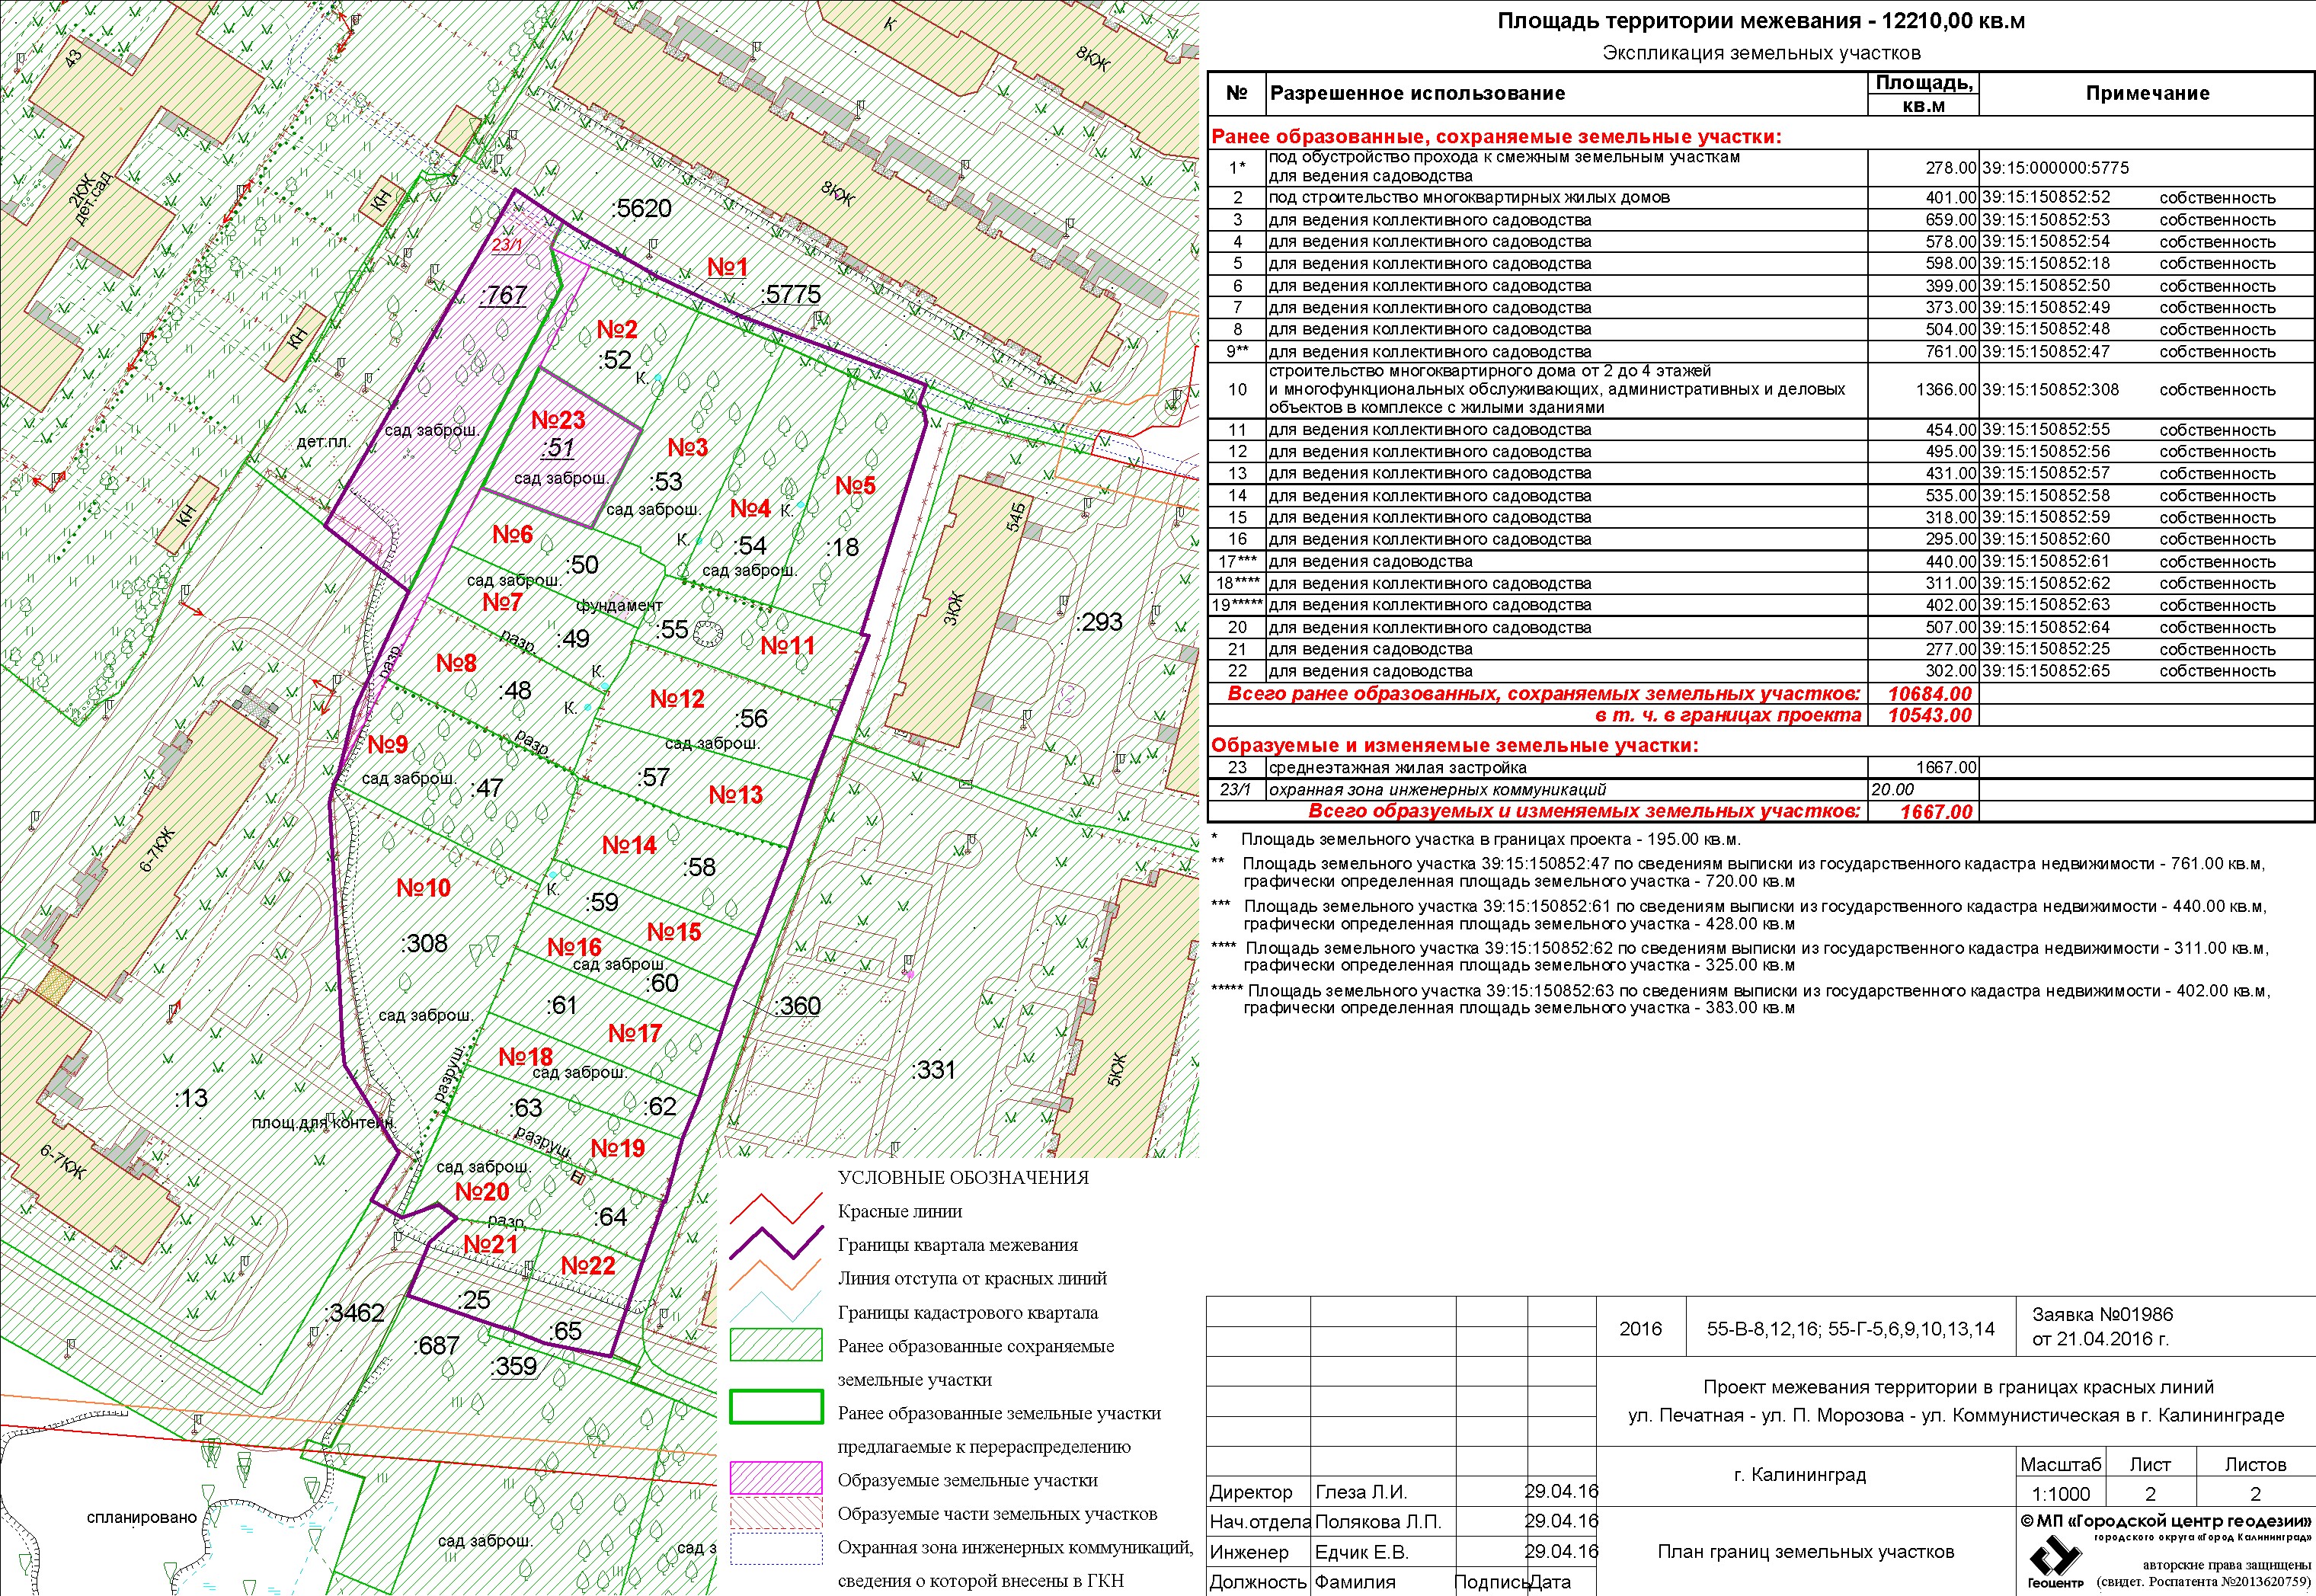The image size is (2316, 1596).
Task: Click the purple survey boundary legend symbol
Action: point(776,1243)
